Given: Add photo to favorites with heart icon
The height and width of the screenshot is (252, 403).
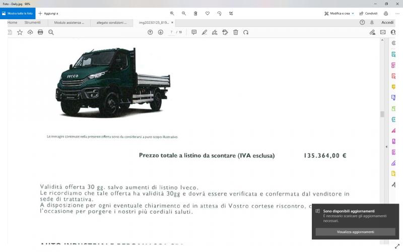Looking at the screenshot, I should [x=208, y=14].
